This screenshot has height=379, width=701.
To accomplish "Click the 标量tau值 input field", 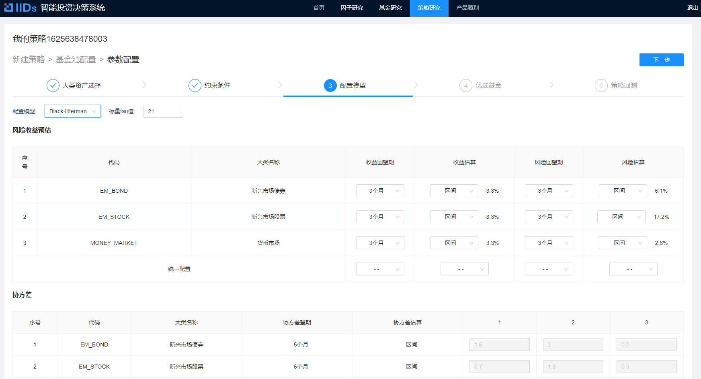I will pyautogui.click(x=163, y=111).
